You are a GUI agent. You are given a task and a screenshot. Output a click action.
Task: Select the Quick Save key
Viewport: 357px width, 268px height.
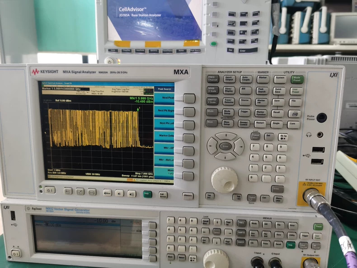click(x=279, y=91)
